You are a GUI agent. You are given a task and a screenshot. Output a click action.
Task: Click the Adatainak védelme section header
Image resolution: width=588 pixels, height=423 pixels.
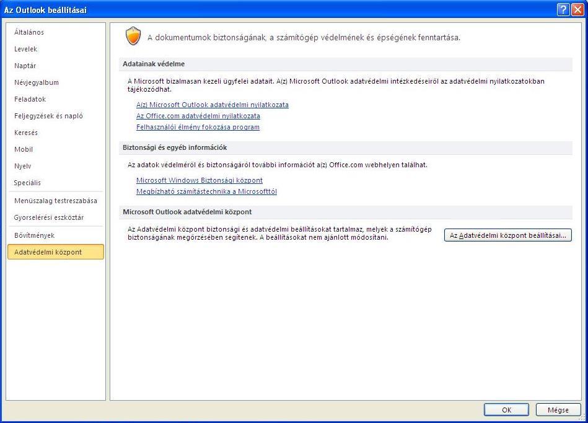pyautogui.click(x=345, y=64)
